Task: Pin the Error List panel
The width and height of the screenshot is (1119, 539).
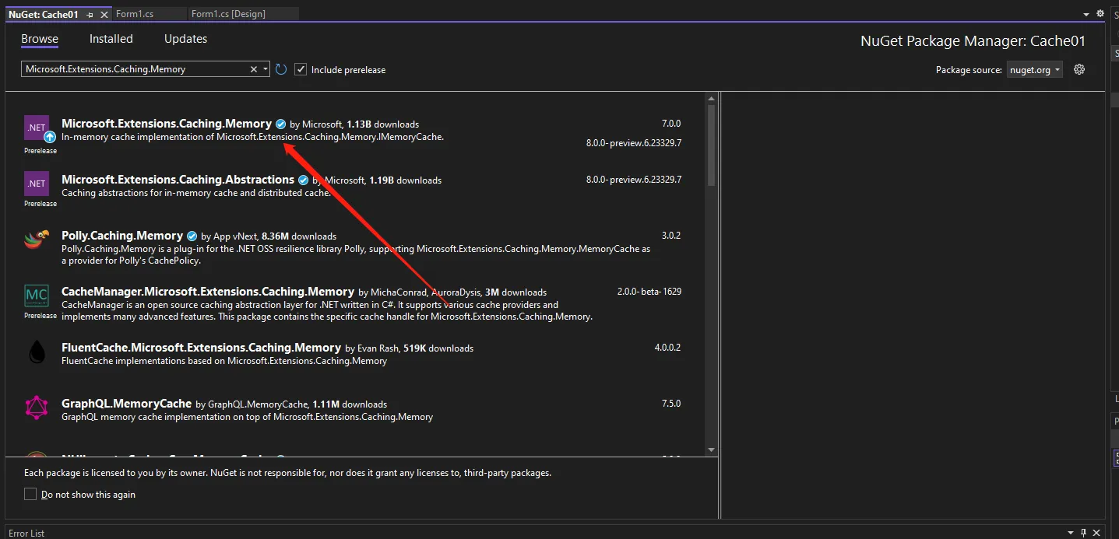Action: point(1084,533)
